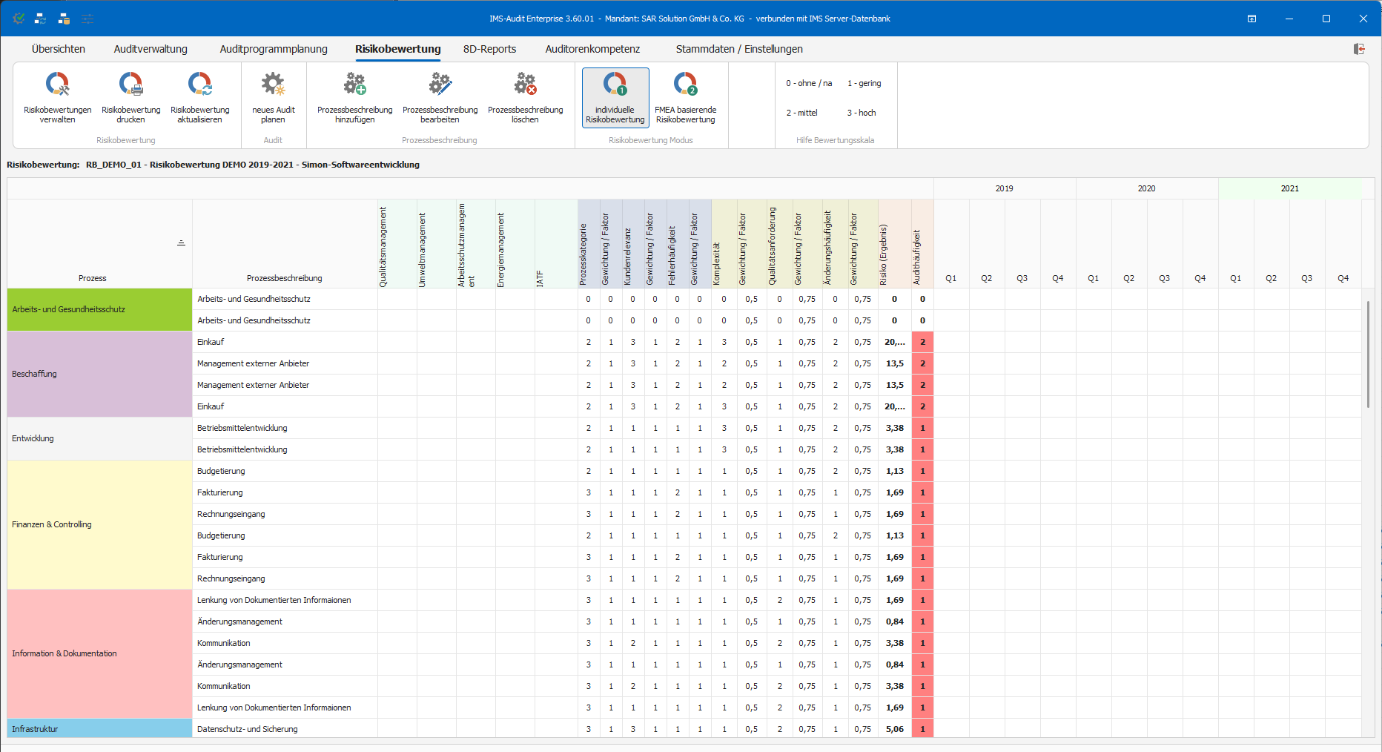Click the Energiemanagement column header
The width and height of the screenshot is (1382, 752).
click(x=515, y=244)
